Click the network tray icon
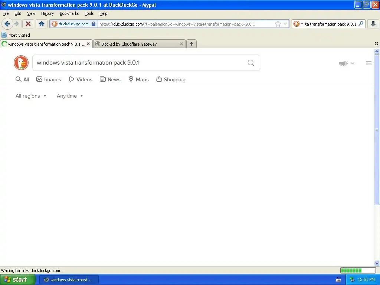The width and height of the screenshot is (380, 285). (352, 280)
